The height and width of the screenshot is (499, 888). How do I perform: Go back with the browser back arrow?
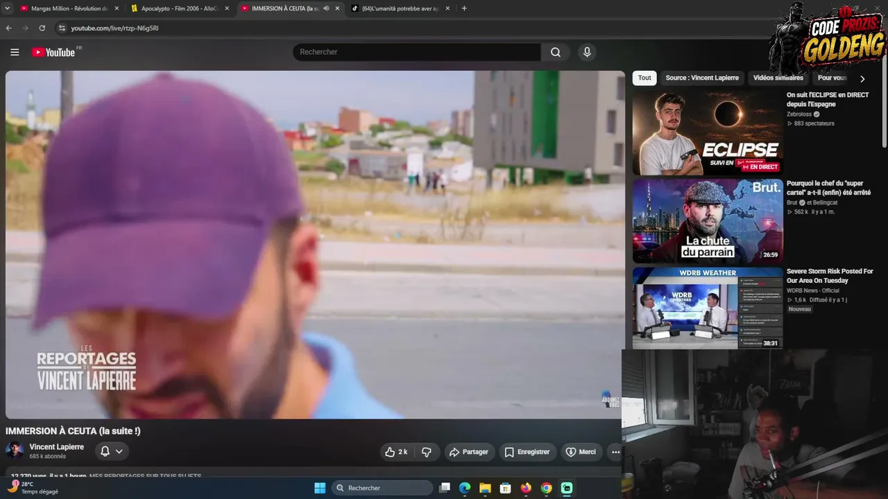[x=9, y=28]
